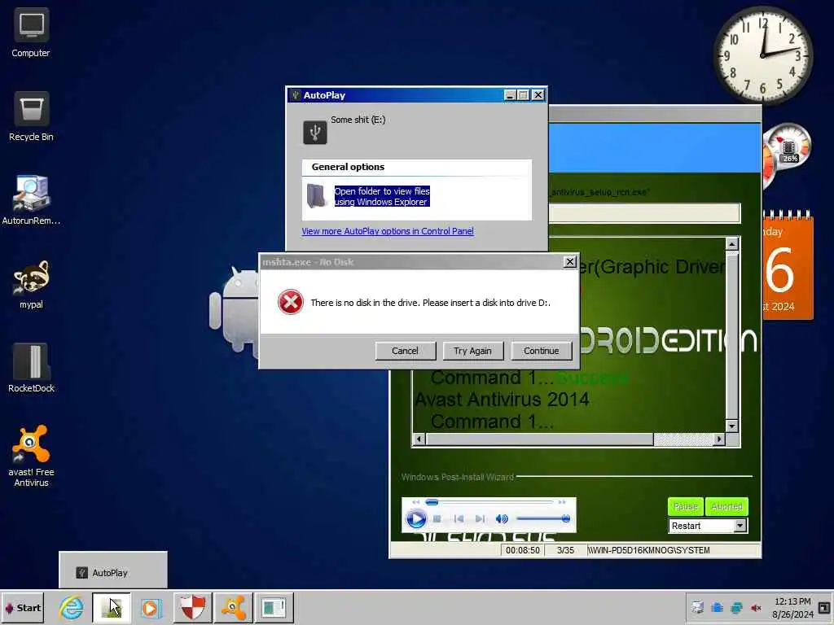Click the green Aborted button in wizard
This screenshot has height=625, width=834.
(726, 506)
